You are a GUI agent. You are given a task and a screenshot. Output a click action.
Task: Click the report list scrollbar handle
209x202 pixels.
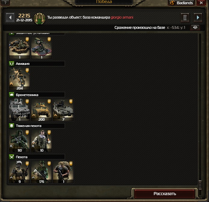[200, 185]
